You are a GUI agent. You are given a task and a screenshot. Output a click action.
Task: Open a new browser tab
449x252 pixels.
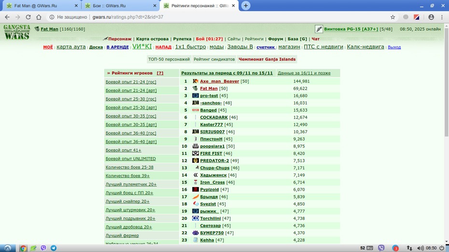[x=246, y=6]
